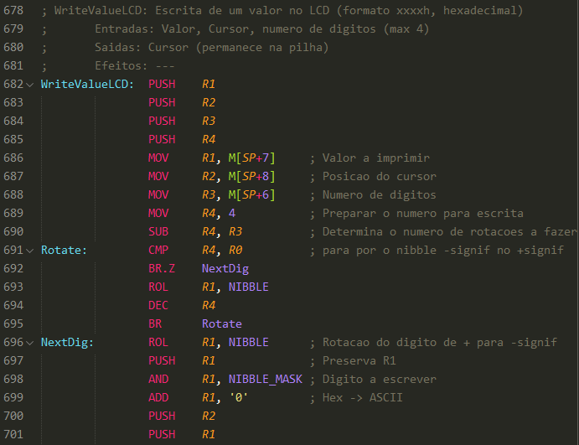The image size is (579, 445).
Task: Collapse the NextDig fold arrow at line 696
Action: pyautogui.click(x=30, y=343)
